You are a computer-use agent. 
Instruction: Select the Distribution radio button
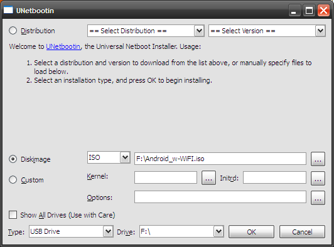pyautogui.click(x=13, y=31)
